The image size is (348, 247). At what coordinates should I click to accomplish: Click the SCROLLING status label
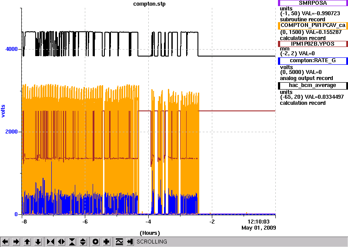coord(151,242)
